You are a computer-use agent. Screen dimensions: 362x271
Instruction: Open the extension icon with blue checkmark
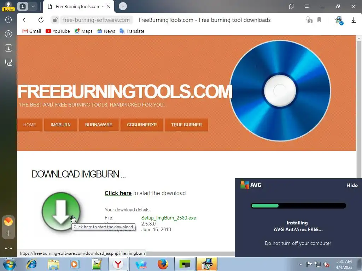tap(339, 20)
